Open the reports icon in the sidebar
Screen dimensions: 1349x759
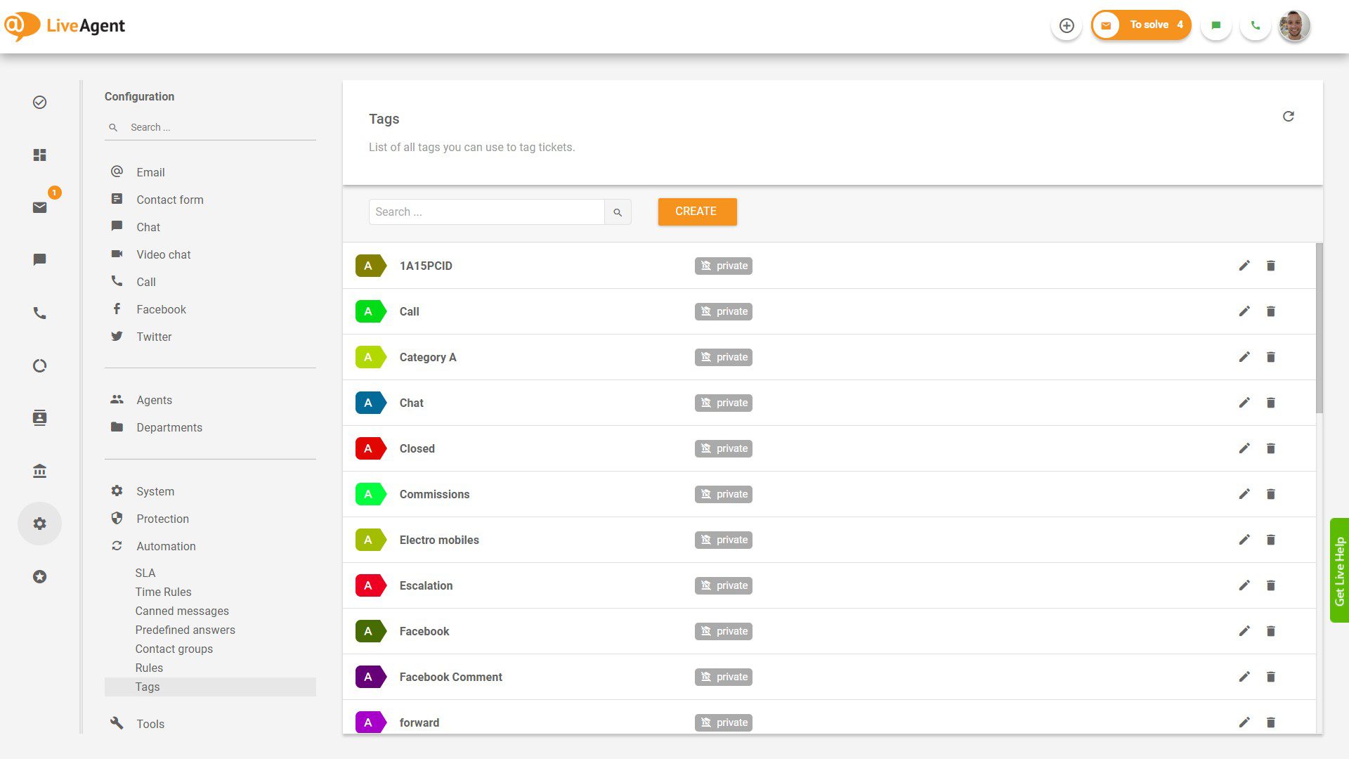pos(39,365)
